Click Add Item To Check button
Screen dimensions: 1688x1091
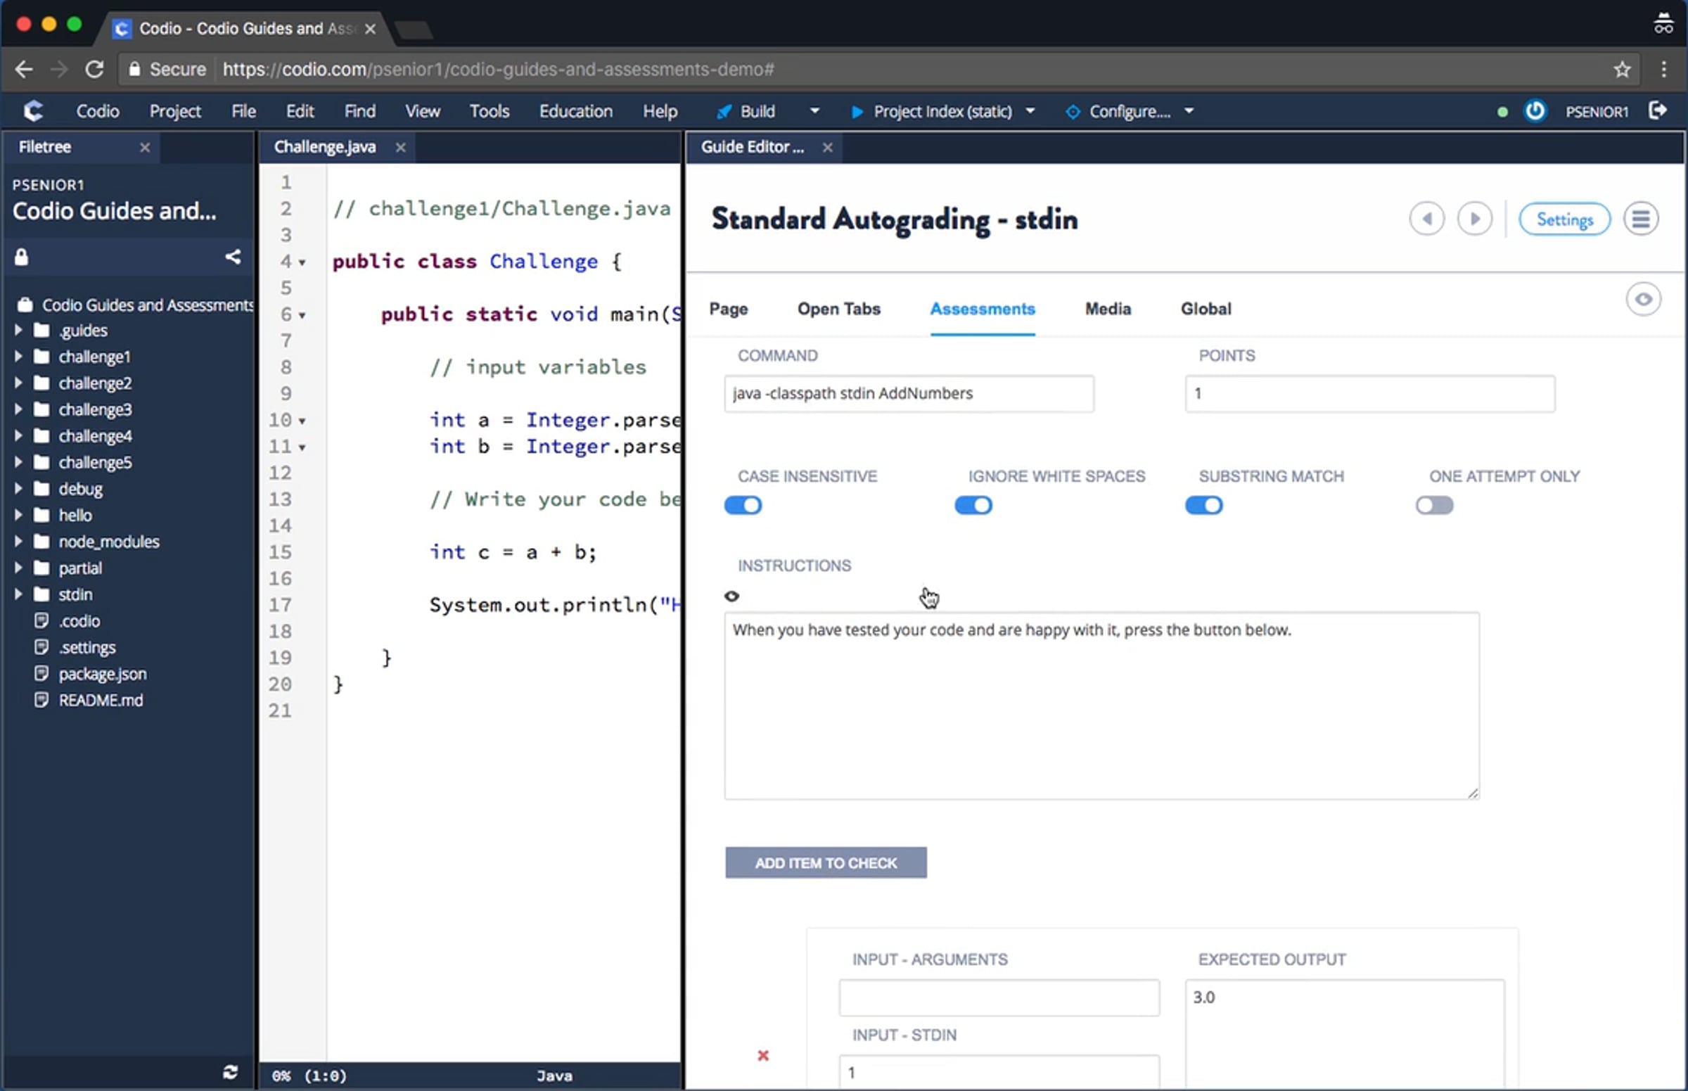tap(825, 863)
